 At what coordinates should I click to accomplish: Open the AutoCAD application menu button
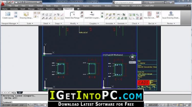click(3, 4)
